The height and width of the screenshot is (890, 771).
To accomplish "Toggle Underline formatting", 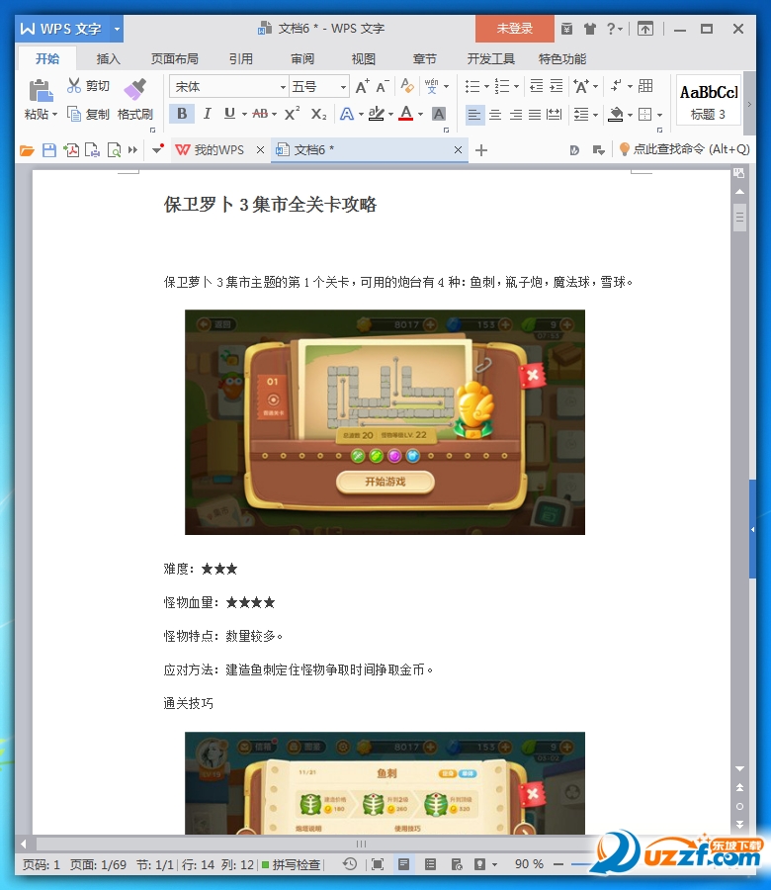I will coord(229,114).
